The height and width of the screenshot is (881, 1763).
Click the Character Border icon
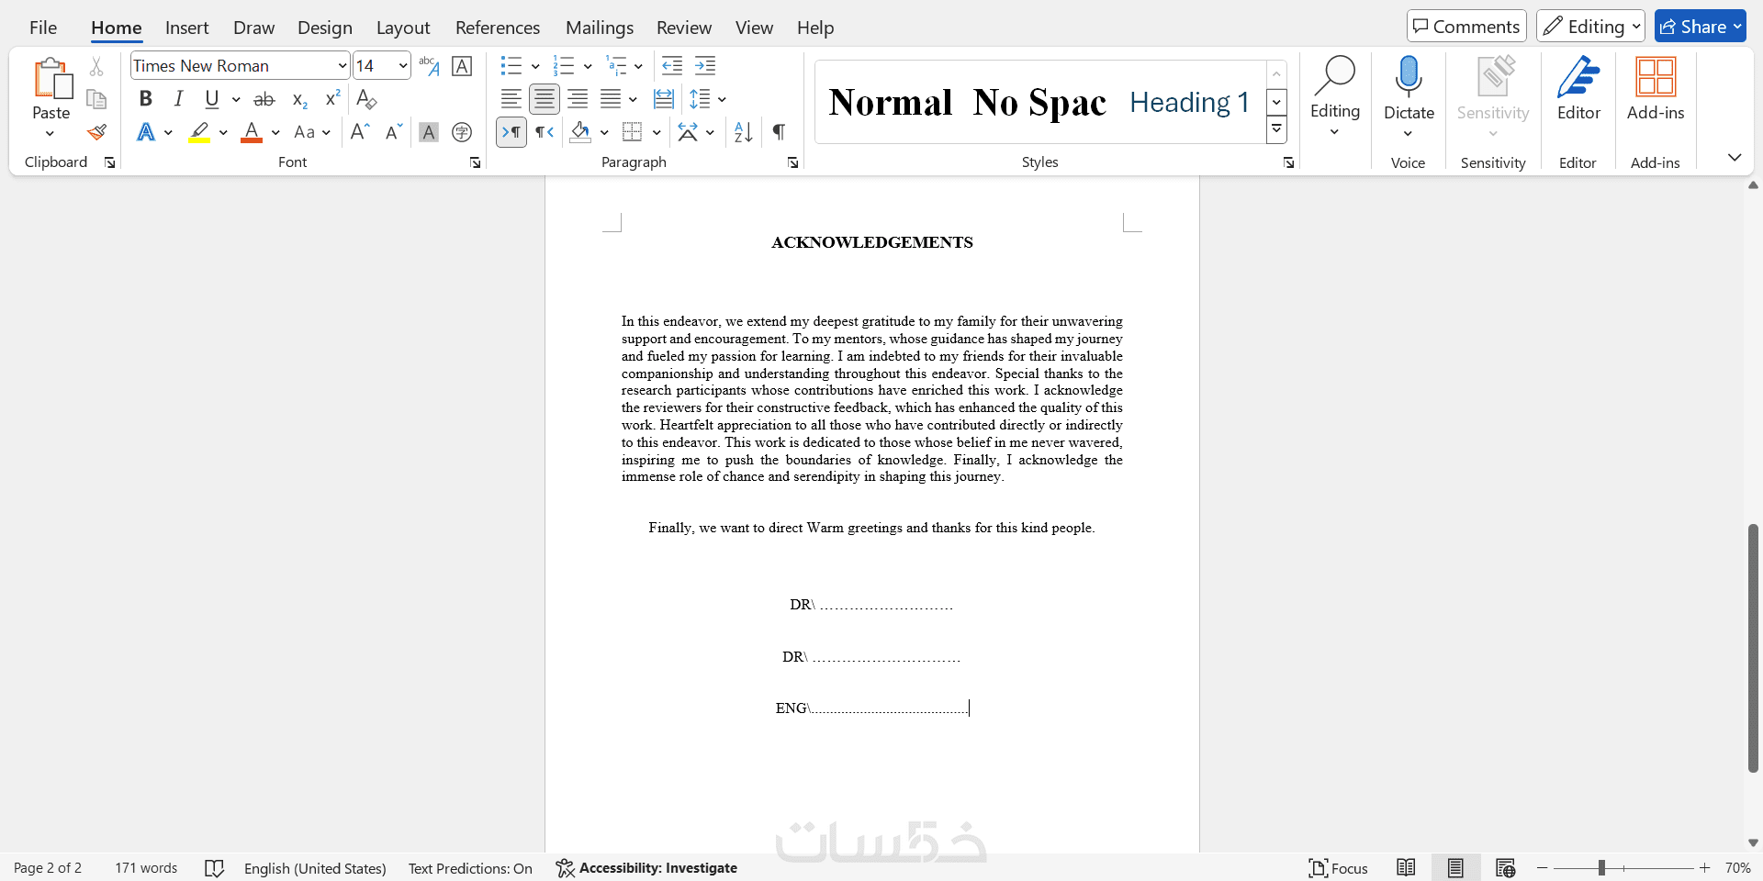click(463, 66)
